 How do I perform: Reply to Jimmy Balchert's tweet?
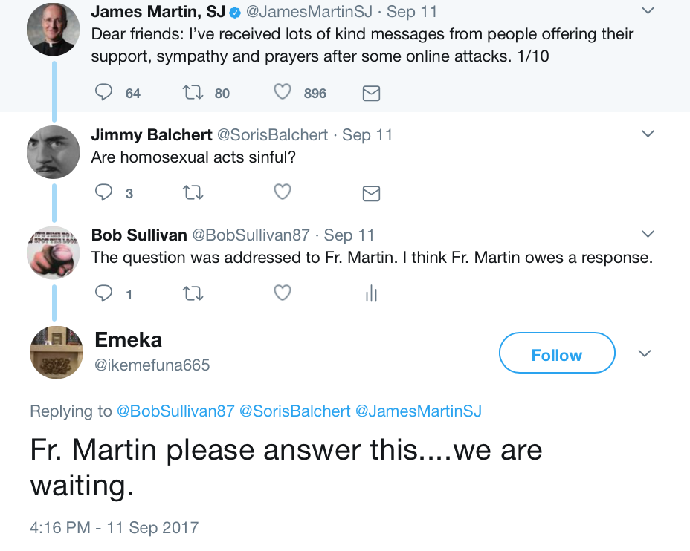[x=104, y=192]
